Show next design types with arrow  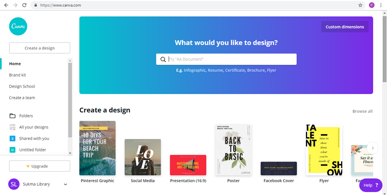373,148
